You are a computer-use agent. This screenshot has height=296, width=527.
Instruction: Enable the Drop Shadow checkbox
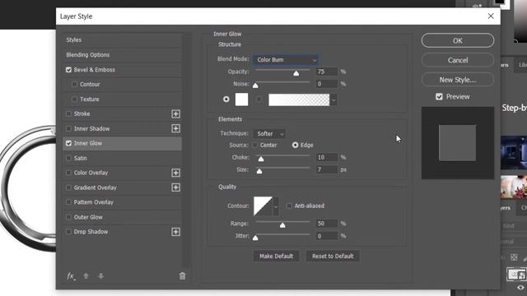[x=68, y=232]
